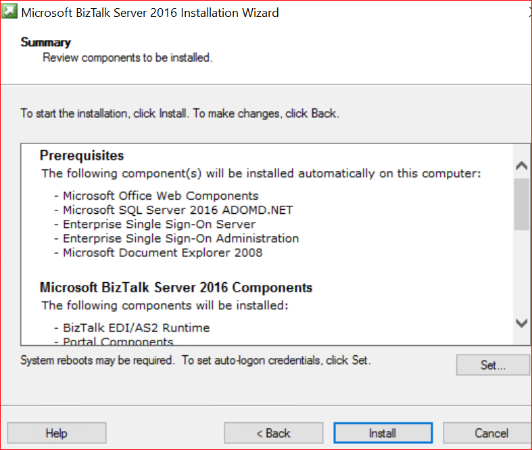Select the Microsoft Document Explorer 2008 entry

tap(162, 252)
